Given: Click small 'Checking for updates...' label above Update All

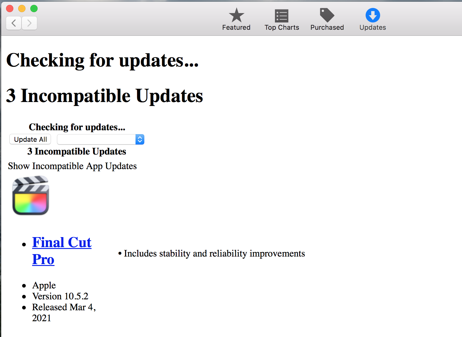Looking at the screenshot, I should pos(77,127).
